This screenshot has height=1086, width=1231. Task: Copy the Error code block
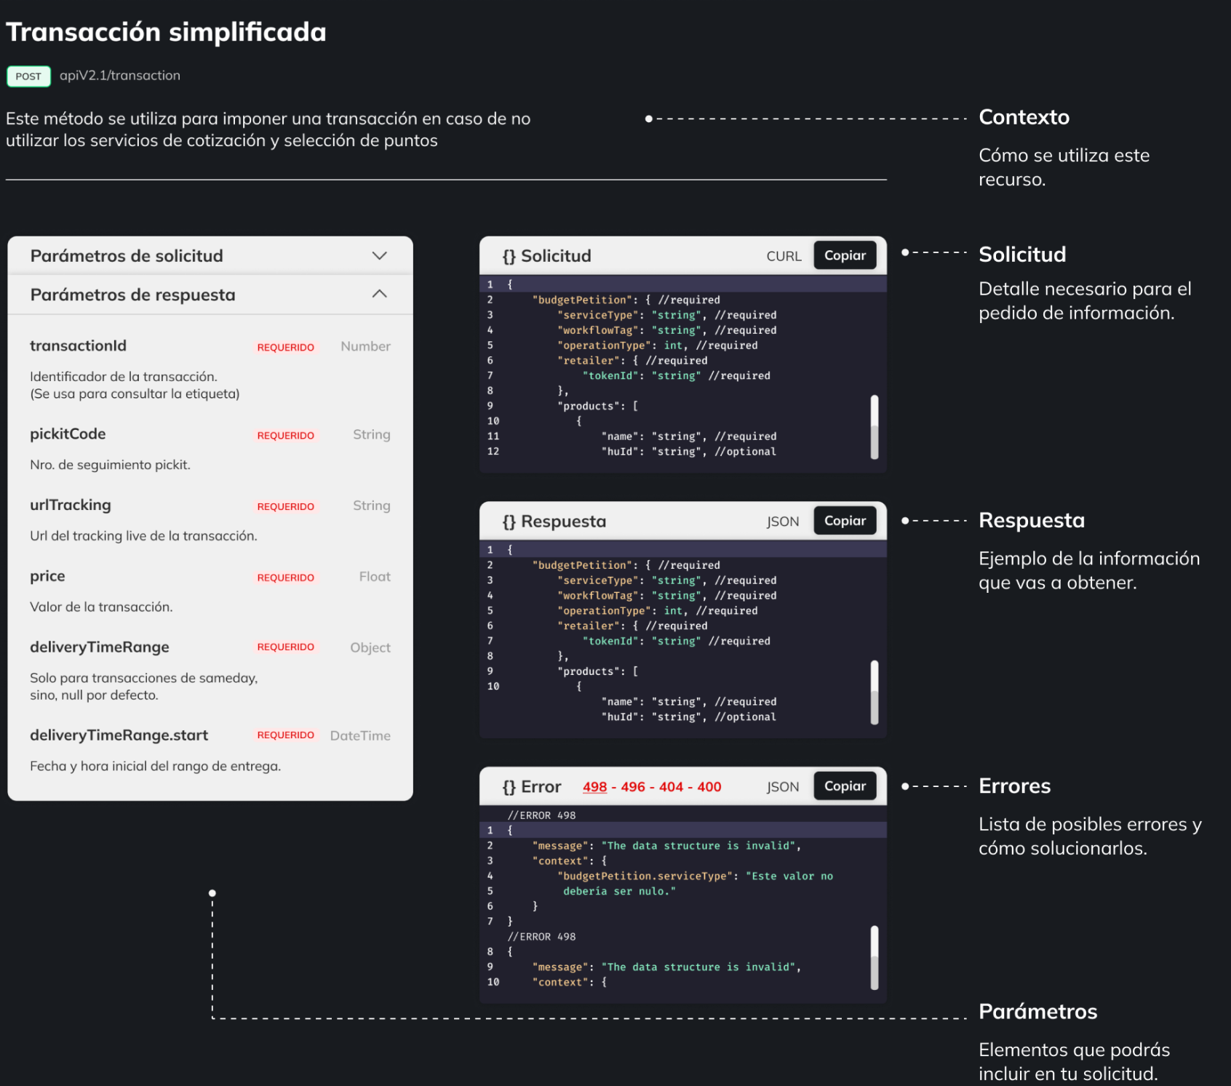(844, 786)
